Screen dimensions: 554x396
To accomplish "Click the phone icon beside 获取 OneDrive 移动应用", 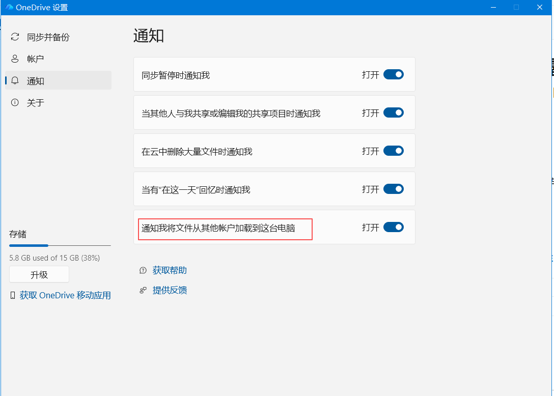I will (x=13, y=295).
